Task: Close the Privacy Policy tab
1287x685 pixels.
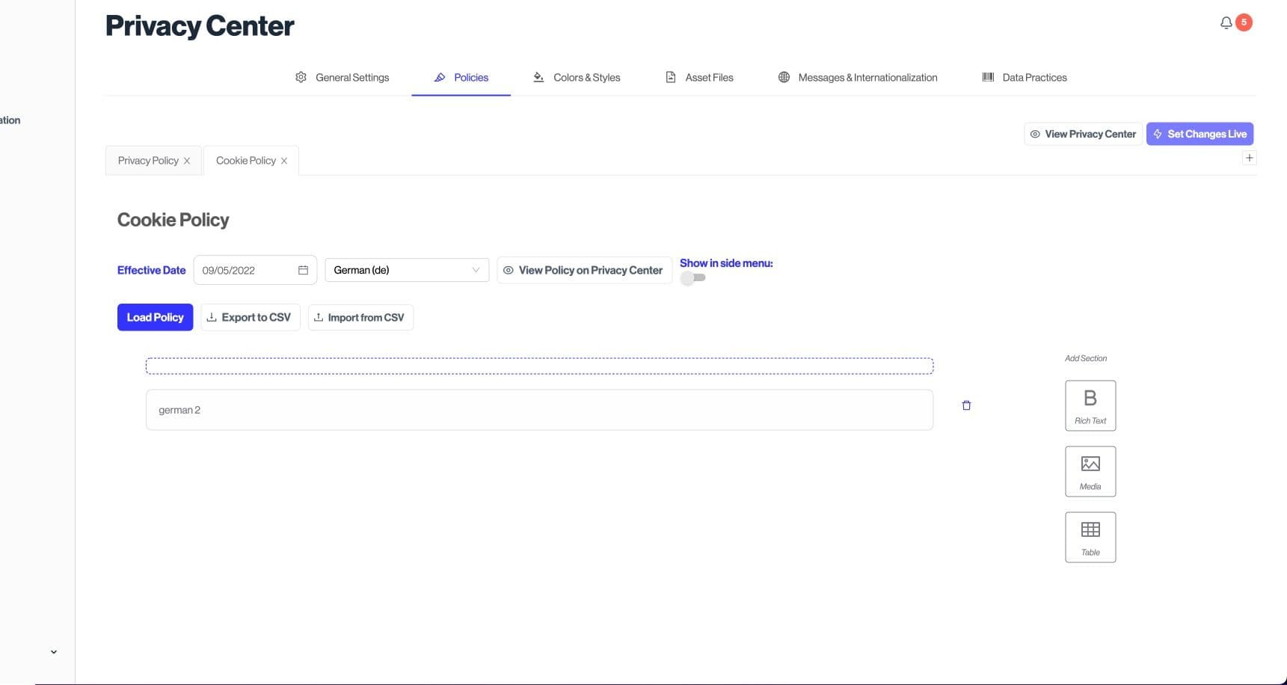Action: (x=187, y=161)
